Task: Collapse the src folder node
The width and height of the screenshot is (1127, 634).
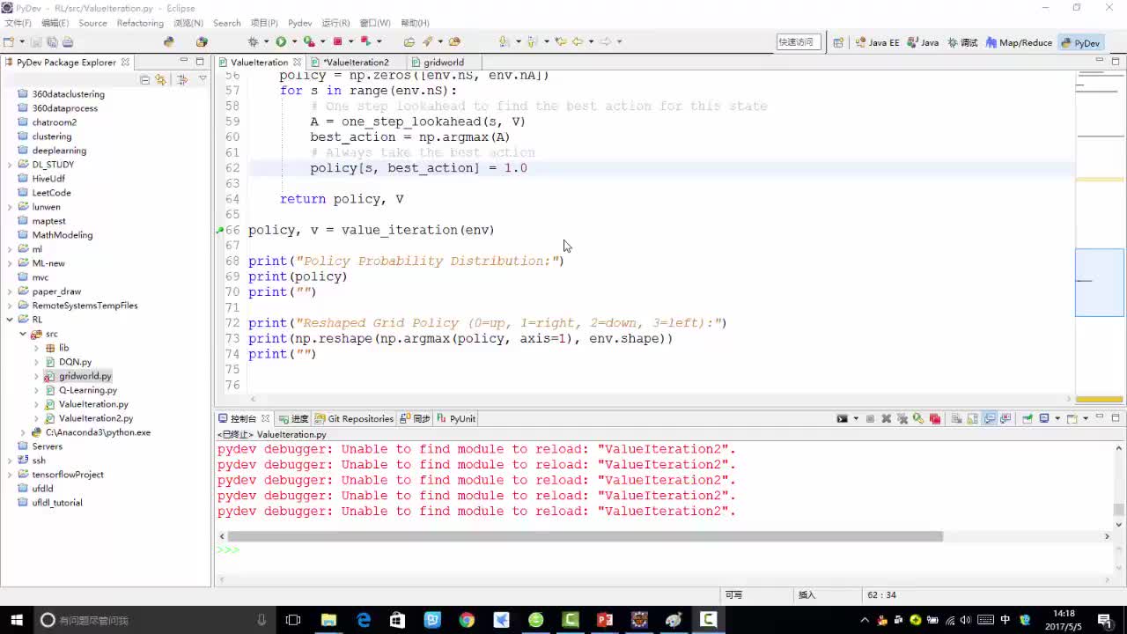Action: tap(23, 334)
